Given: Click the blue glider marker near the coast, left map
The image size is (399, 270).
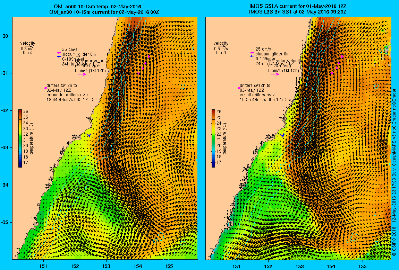Looking at the screenshot, I should point(88,135).
